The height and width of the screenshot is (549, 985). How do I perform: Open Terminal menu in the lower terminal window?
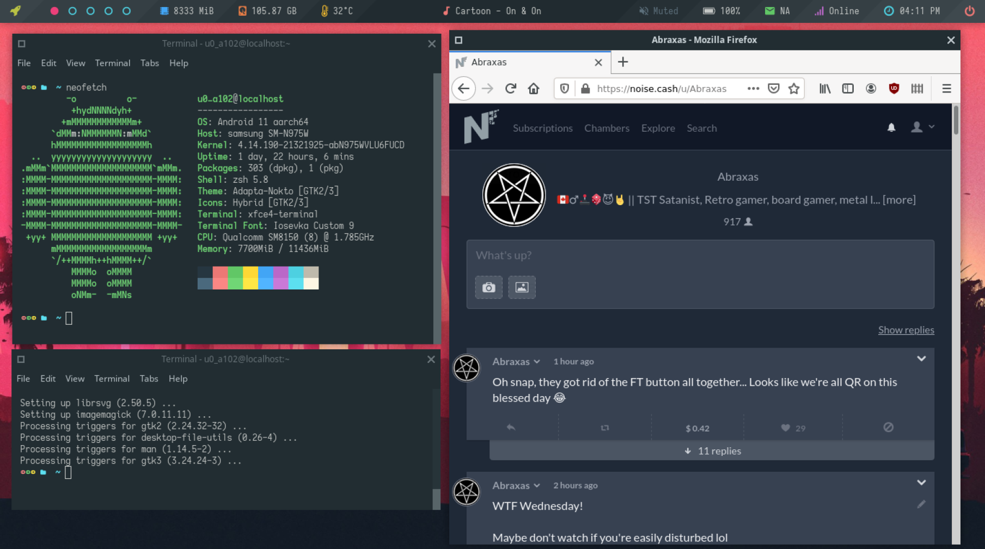pos(112,379)
